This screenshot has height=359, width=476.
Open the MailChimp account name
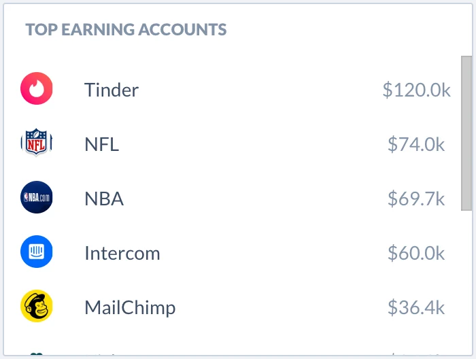pos(130,308)
